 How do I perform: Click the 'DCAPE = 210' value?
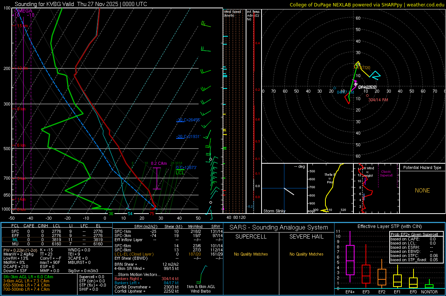click(x=15, y=267)
